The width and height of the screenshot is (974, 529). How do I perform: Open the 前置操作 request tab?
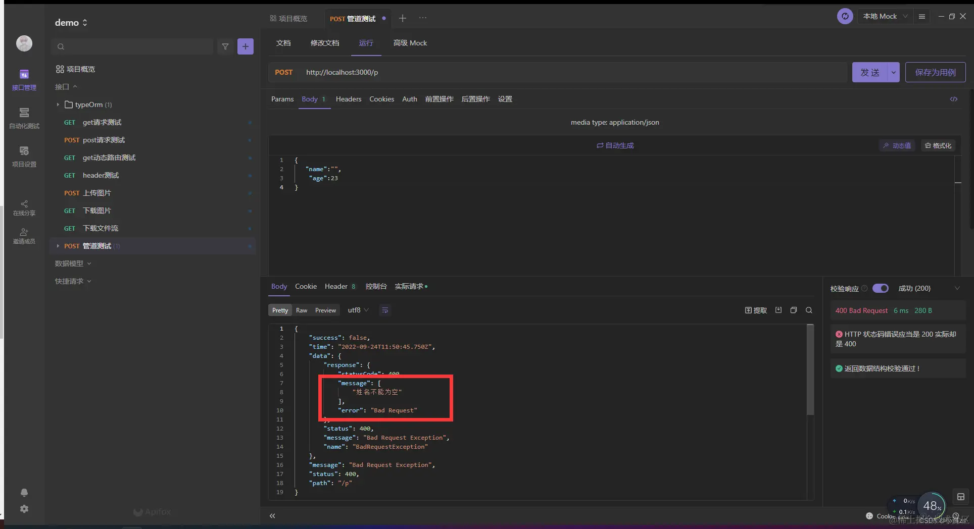[439, 99]
